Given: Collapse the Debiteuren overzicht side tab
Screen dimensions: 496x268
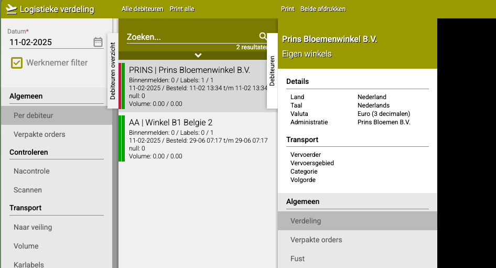Looking at the screenshot, I should (113, 71).
